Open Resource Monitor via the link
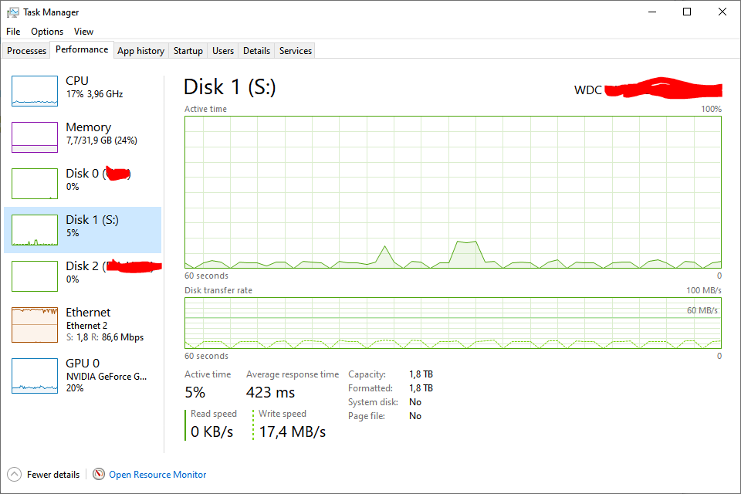 [x=157, y=474]
